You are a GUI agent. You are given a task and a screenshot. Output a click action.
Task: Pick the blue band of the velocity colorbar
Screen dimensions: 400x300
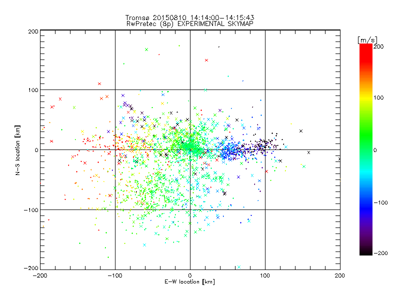pyautogui.click(x=366, y=208)
